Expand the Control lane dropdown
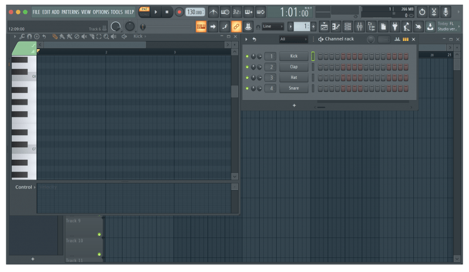469x272 pixels. point(25,187)
